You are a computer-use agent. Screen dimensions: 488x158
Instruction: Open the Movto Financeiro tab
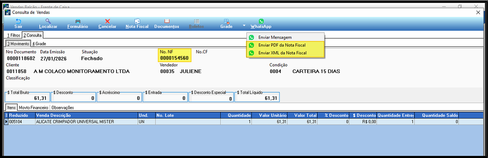coord(33,107)
